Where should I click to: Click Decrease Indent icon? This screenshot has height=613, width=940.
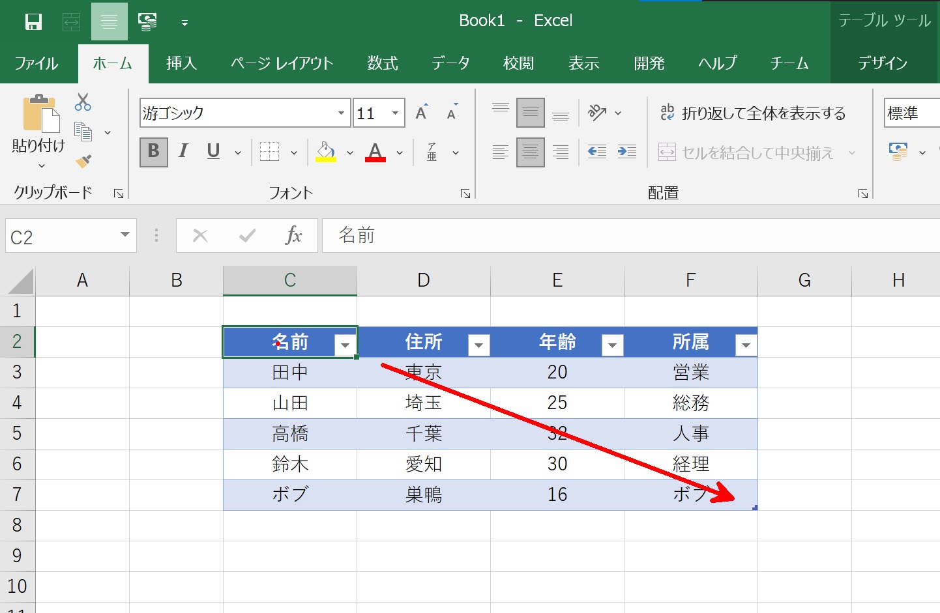[x=597, y=152]
